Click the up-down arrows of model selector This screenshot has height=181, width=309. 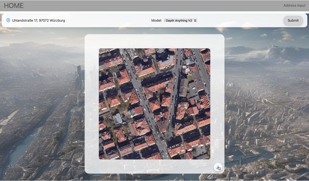(195, 21)
